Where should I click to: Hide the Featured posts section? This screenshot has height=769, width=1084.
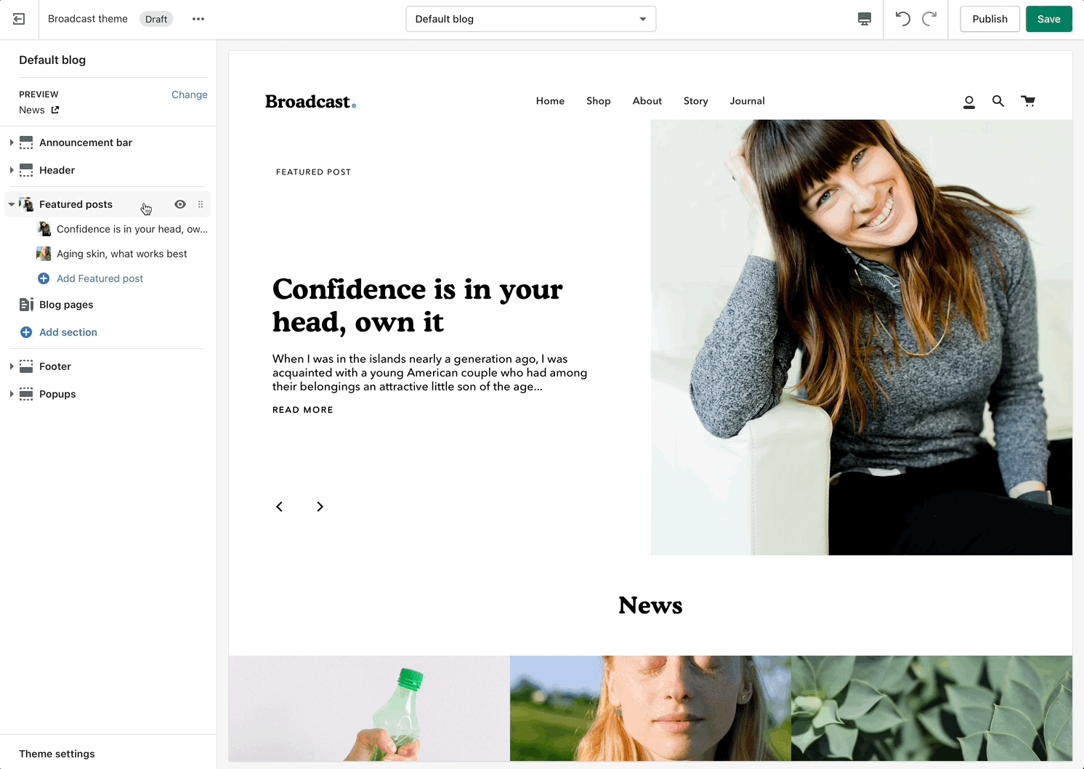pos(180,204)
